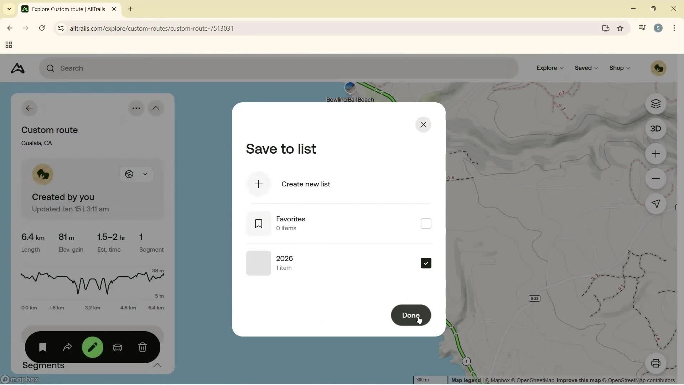Collapse the Segments section
Viewport: 684px width, 385px height.
pos(158,365)
